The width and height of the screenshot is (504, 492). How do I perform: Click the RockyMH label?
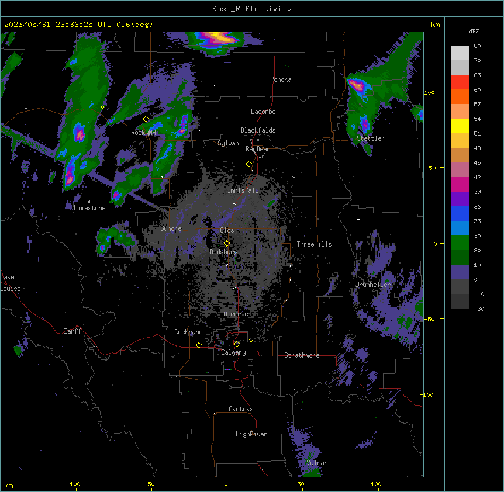tap(143, 133)
